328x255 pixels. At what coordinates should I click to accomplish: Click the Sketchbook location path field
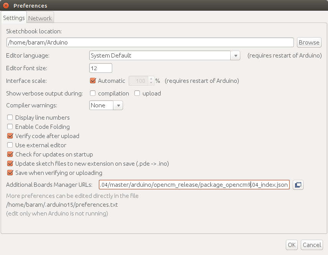coord(150,43)
